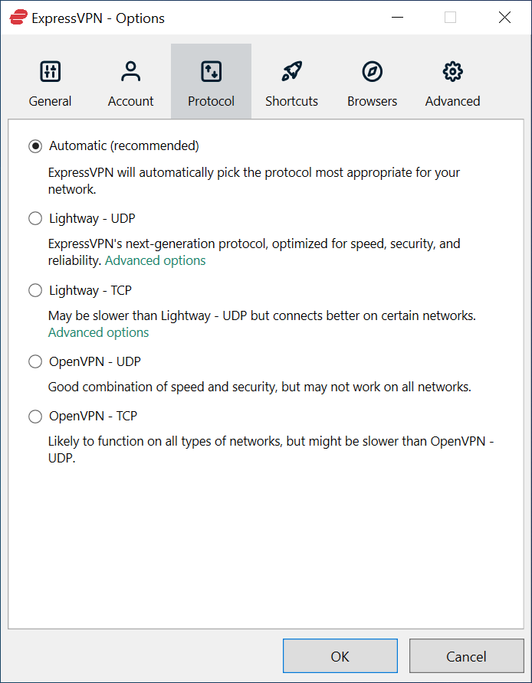This screenshot has height=683, width=532.
Task: Click the 'Lightway - UDP' label text
Action: tap(92, 218)
